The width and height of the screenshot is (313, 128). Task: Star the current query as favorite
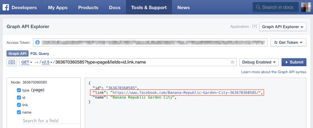pyautogui.click(x=232, y=62)
